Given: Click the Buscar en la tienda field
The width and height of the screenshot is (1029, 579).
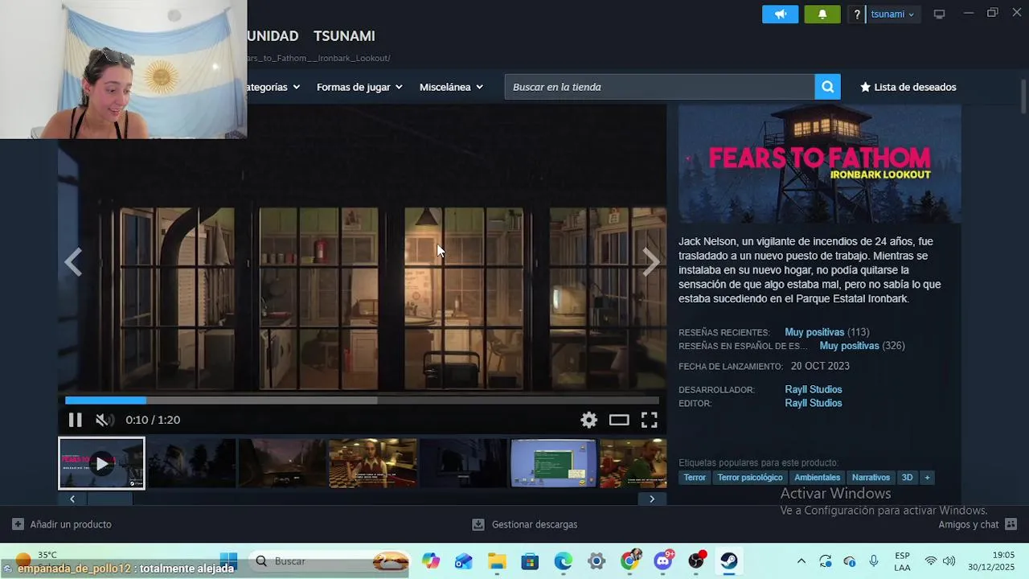Looking at the screenshot, I should click(659, 87).
